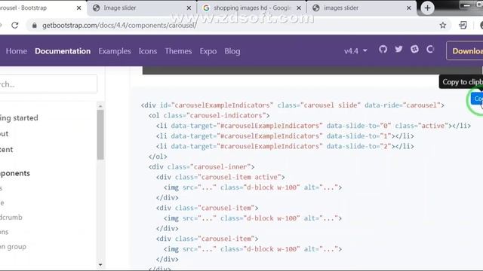Click the data-slide-to="0" code line
The image size is (483, 271).
313,126
